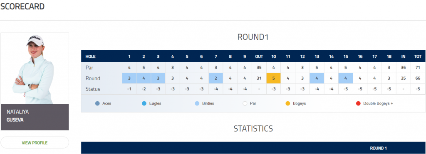Click the birdie score on hole 7
Screen dimensions: 426x154
(x=216, y=78)
